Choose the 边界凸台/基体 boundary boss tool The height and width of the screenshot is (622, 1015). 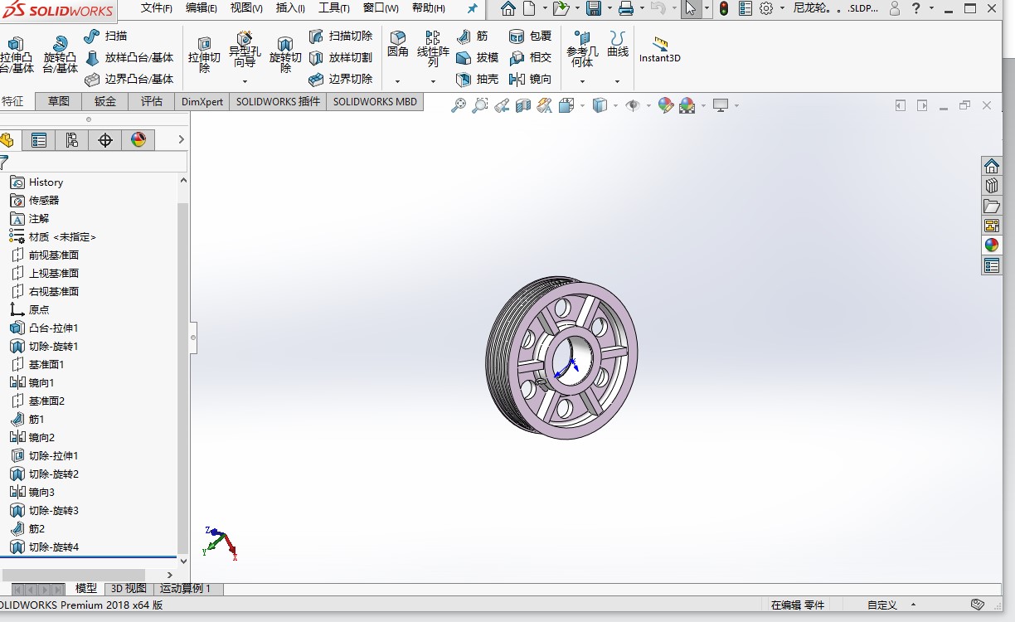pos(129,79)
